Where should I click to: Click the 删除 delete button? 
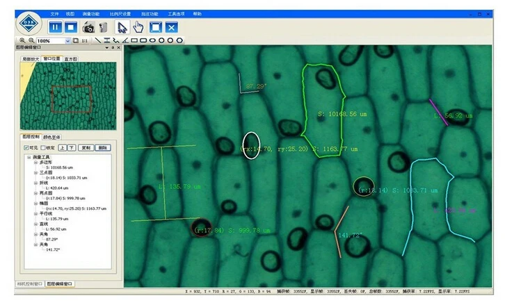pos(103,148)
